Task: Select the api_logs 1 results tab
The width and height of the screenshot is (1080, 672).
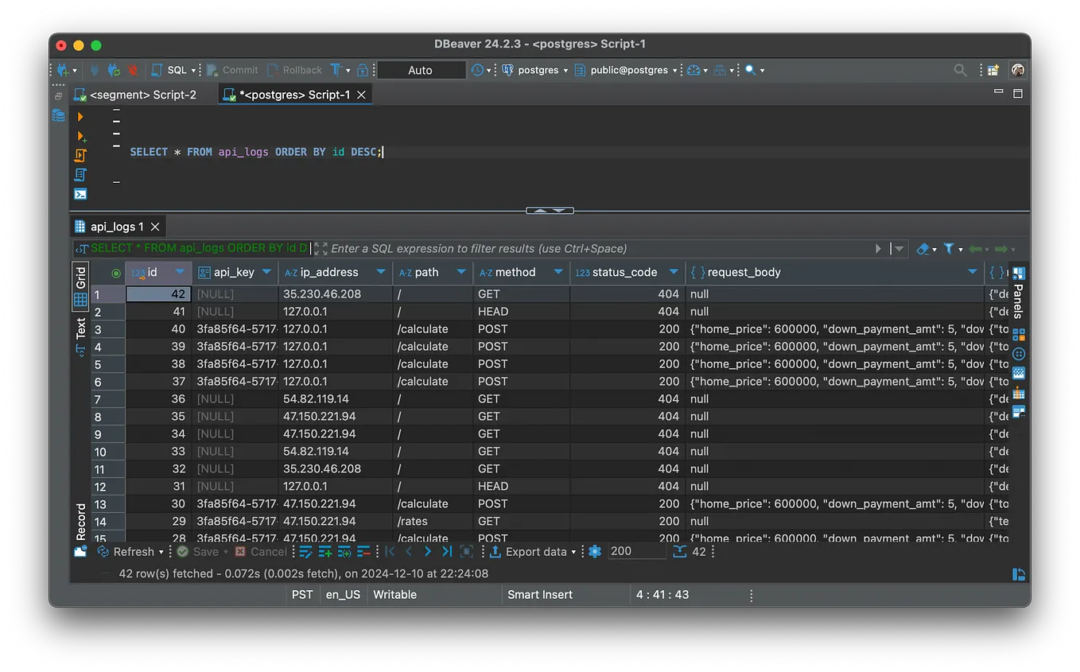Action: [116, 227]
